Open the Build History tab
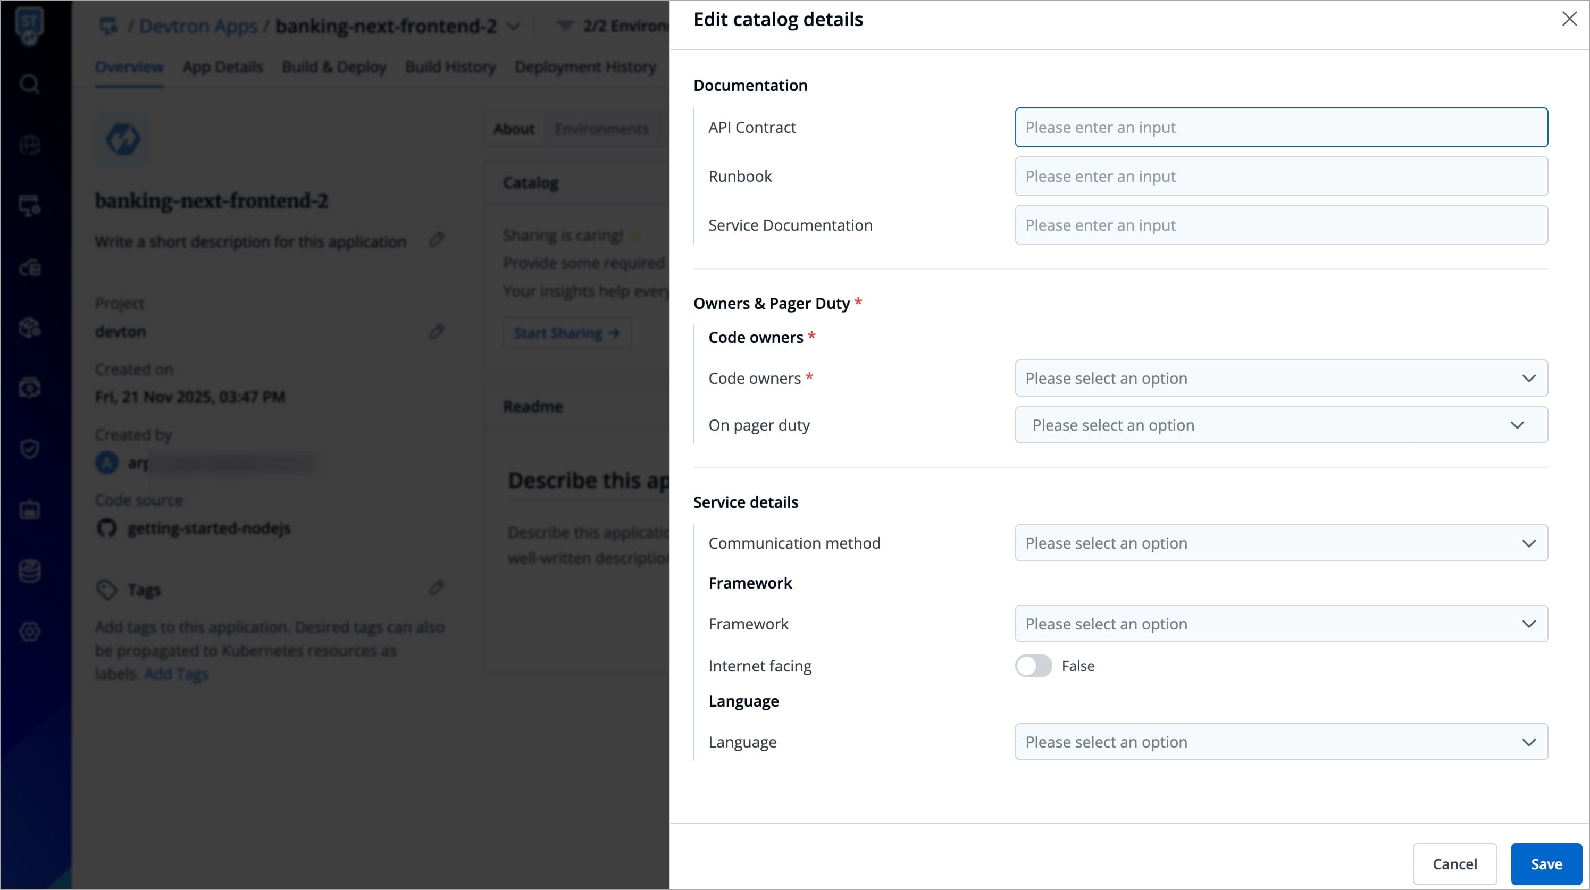Screen dimensions: 1590x890 [450, 66]
